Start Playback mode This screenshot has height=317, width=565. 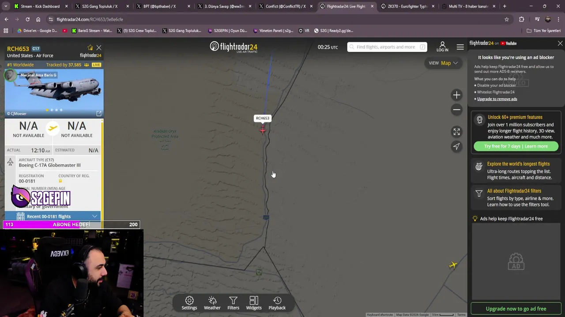277,303
